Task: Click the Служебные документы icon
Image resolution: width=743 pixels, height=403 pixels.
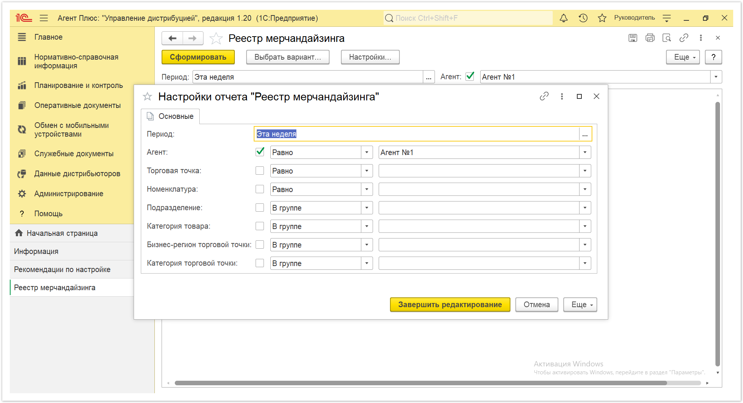Action: pyautogui.click(x=22, y=154)
